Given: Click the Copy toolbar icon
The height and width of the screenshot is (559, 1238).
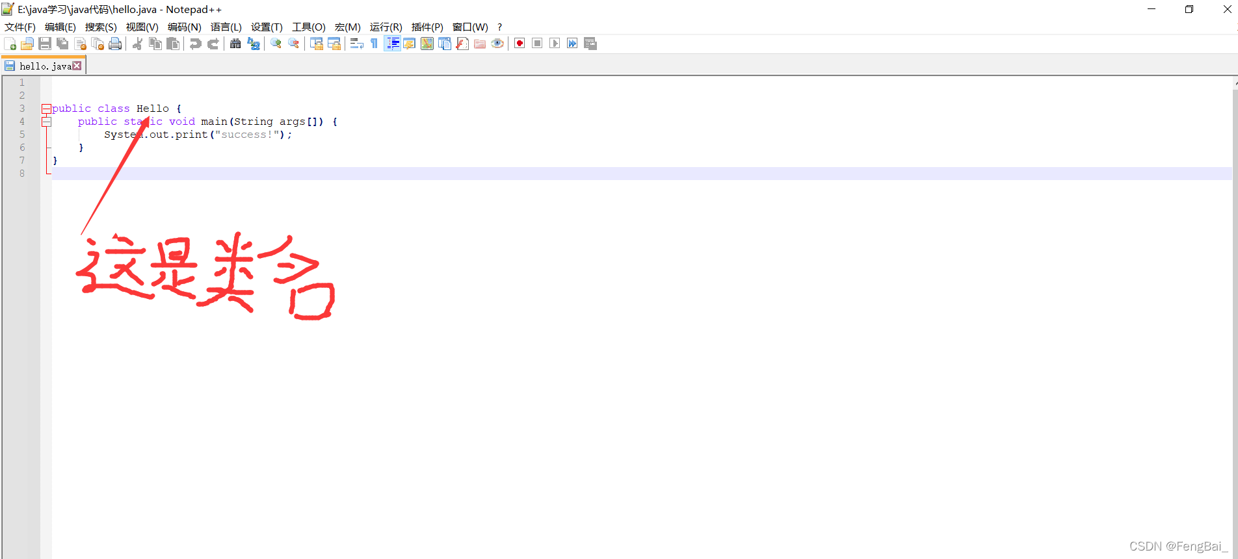Looking at the screenshot, I should coord(155,44).
